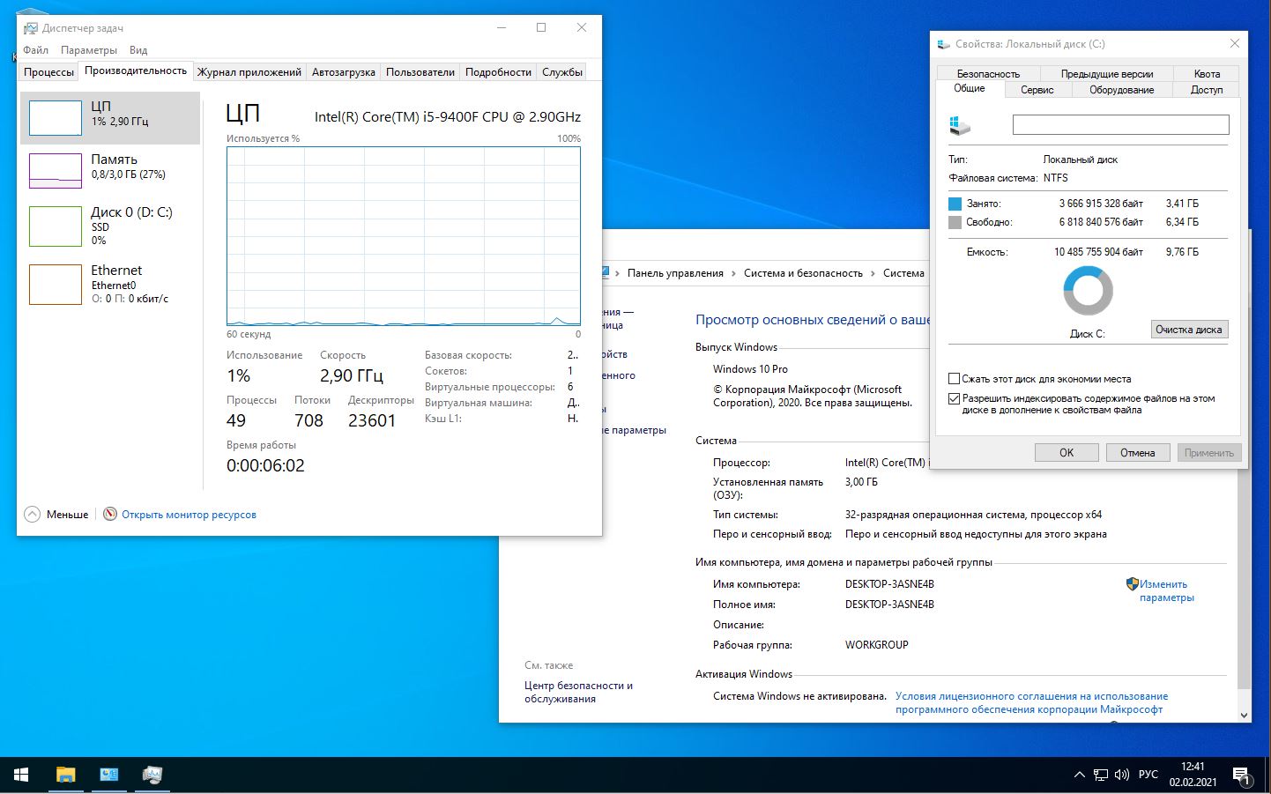Open the Журнал приложений tab
The height and width of the screenshot is (794, 1271).
point(249,72)
